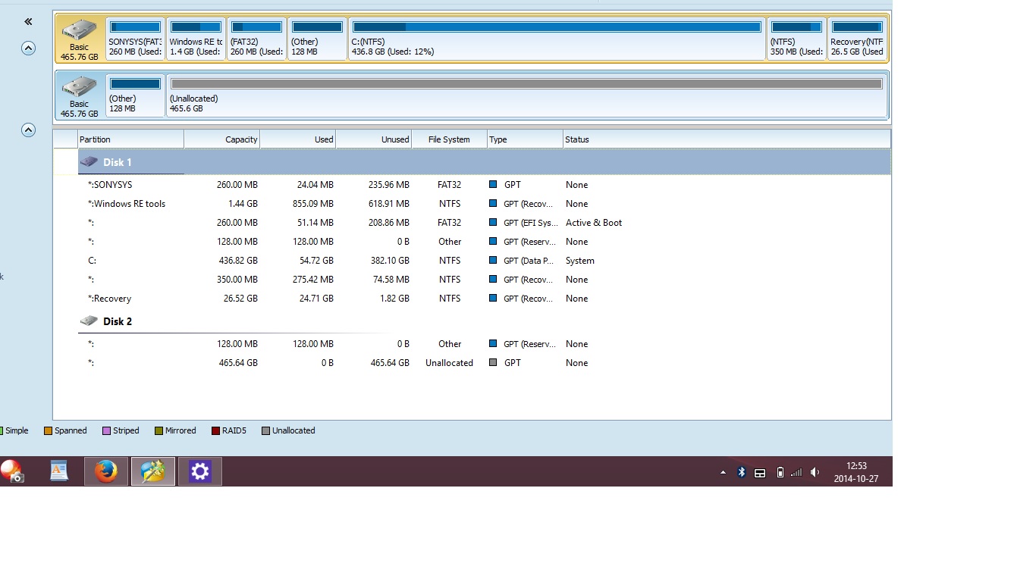Open Firefox from the taskbar

(106, 471)
